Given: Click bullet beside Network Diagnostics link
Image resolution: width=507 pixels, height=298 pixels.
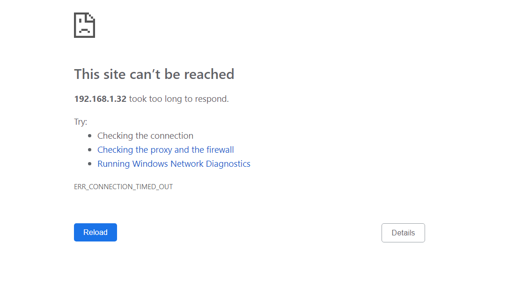Looking at the screenshot, I should point(90,164).
